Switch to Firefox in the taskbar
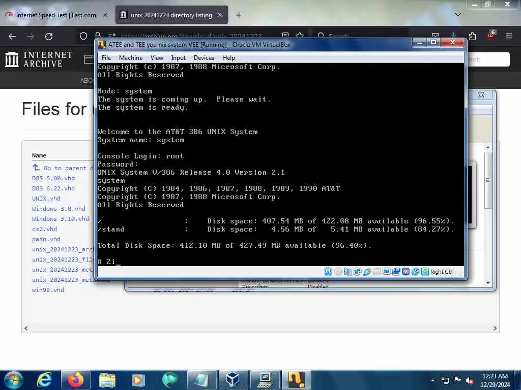521x390 pixels. coord(76,380)
